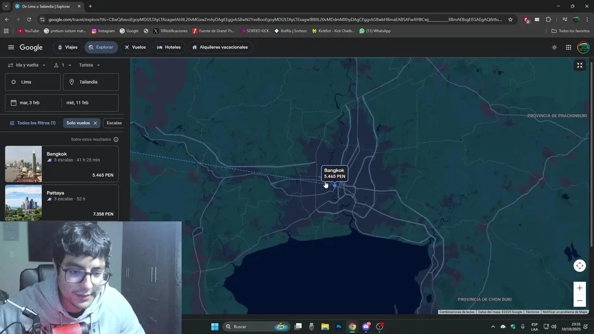Open the Todos los favoritos folder

pyautogui.click(x=571, y=31)
